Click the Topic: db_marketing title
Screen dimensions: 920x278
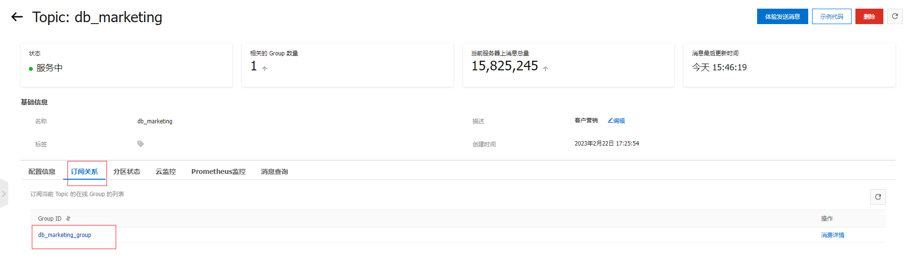[x=97, y=17]
